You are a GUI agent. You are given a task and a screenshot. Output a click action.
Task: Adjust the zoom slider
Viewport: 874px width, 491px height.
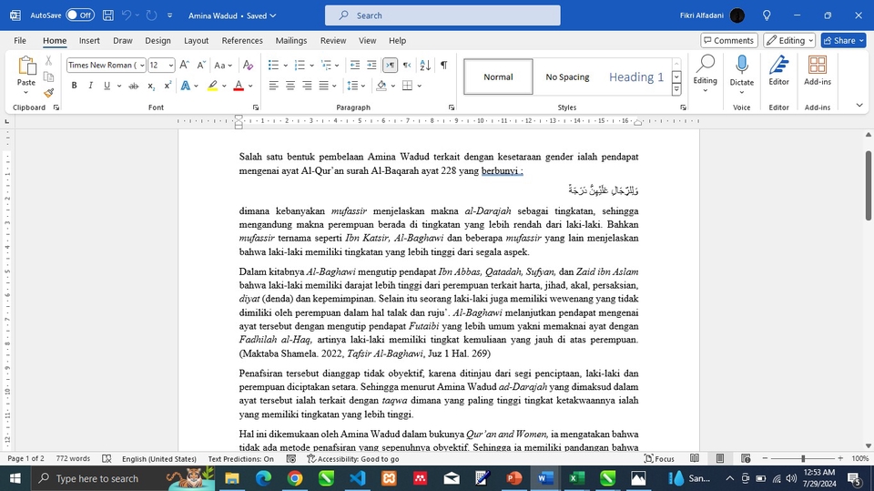tap(803, 458)
